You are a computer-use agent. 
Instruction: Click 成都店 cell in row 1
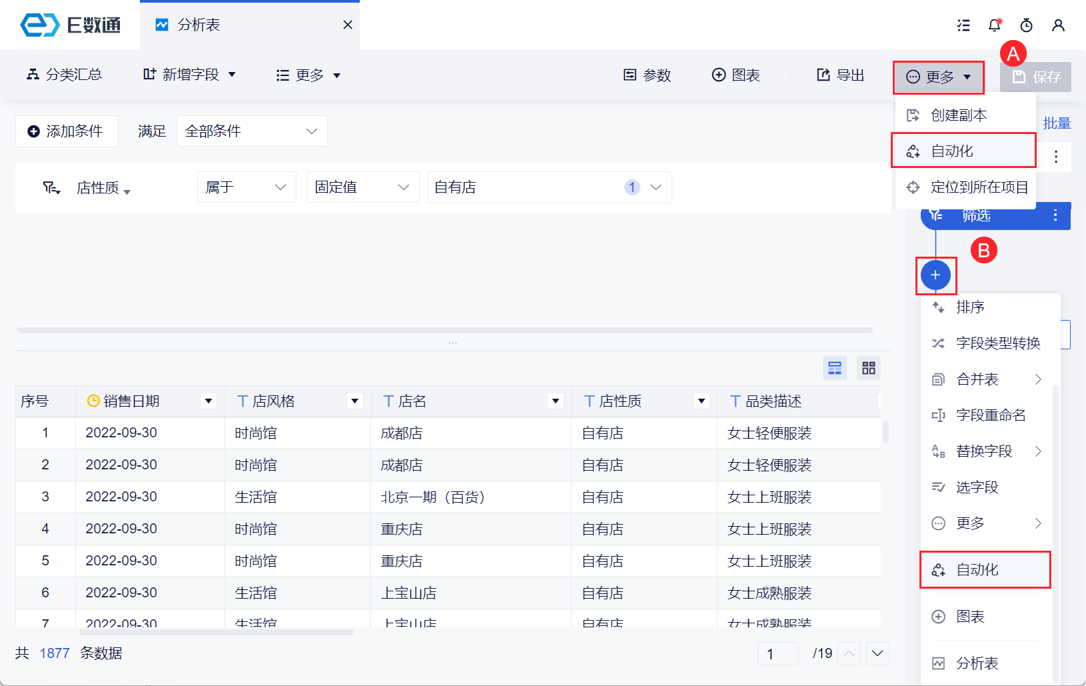pyautogui.click(x=471, y=433)
